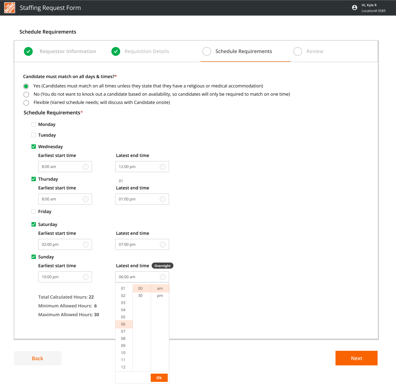Click the Requisition Details green checkmark

(116, 51)
